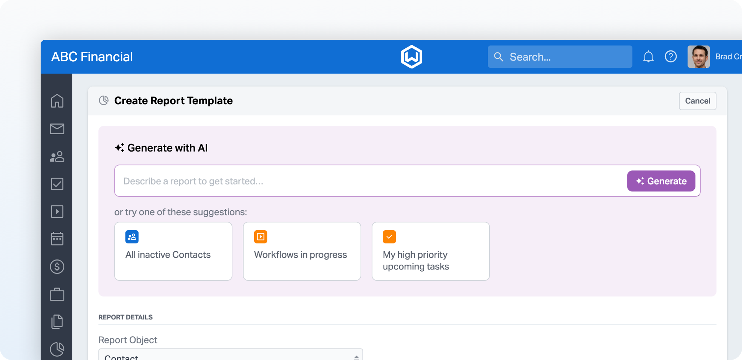Select the Calendar icon in the sidebar
742x360 pixels.
point(57,238)
